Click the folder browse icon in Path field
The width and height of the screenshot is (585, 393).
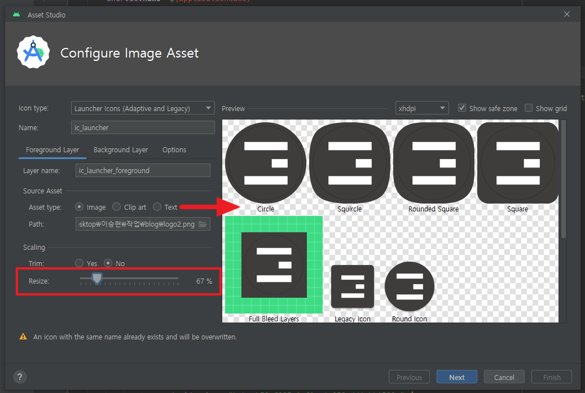coord(203,224)
